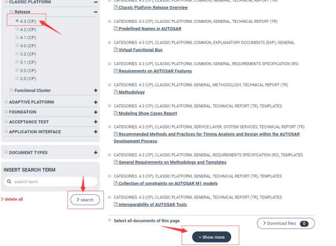Tick the ADAPTIVE PLATFORM checkbox
The width and height of the screenshot is (336, 246).
(6, 102)
